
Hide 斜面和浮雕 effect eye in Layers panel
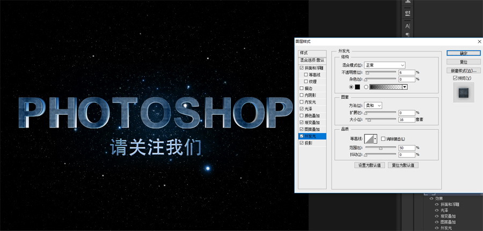click(436, 205)
